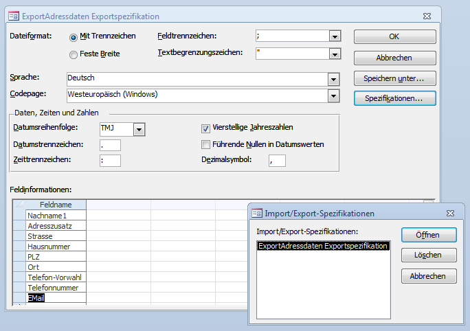This screenshot has height=331, width=470.
Task: Open the Feldtrennzeichen dropdown
Action: coord(335,36)
